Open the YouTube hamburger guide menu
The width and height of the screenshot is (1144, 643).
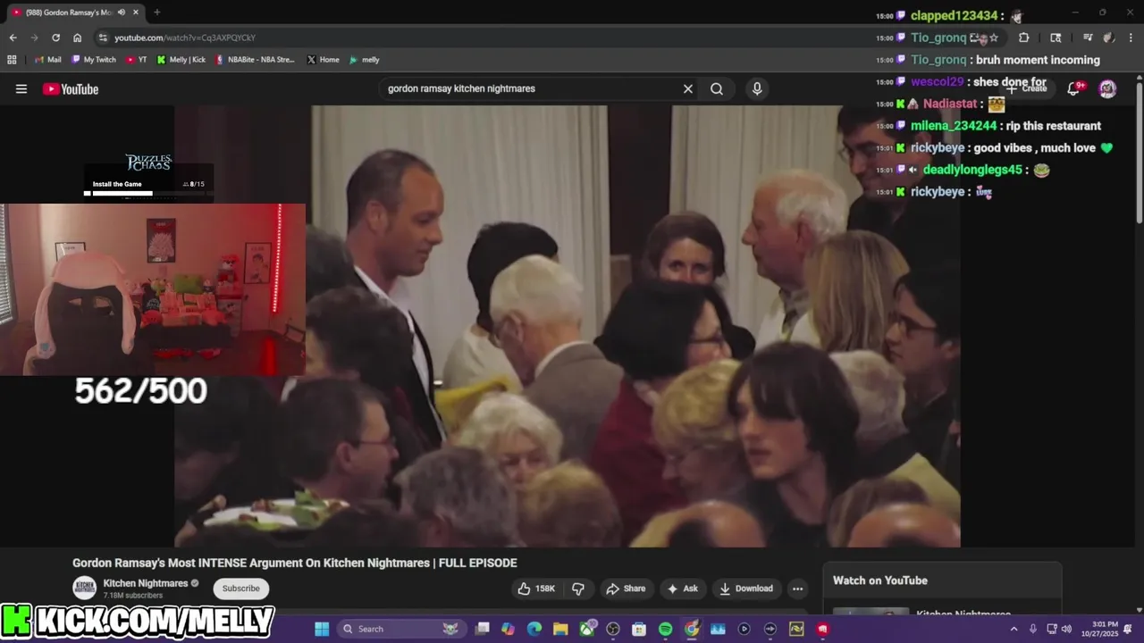[21, 88]
